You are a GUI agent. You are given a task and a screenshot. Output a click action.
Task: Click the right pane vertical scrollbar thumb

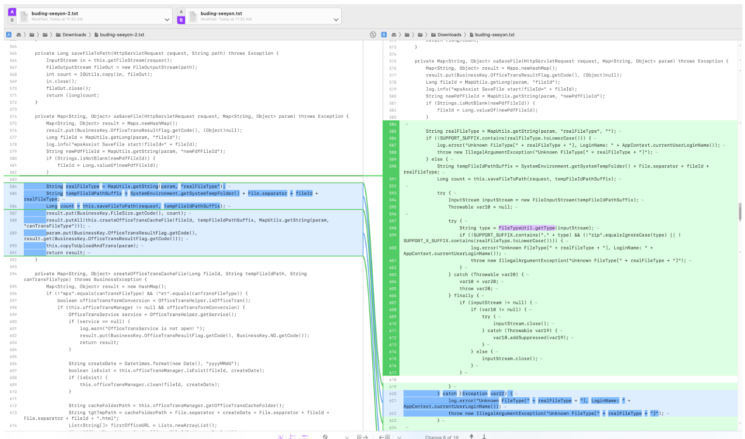click(740, 211)
